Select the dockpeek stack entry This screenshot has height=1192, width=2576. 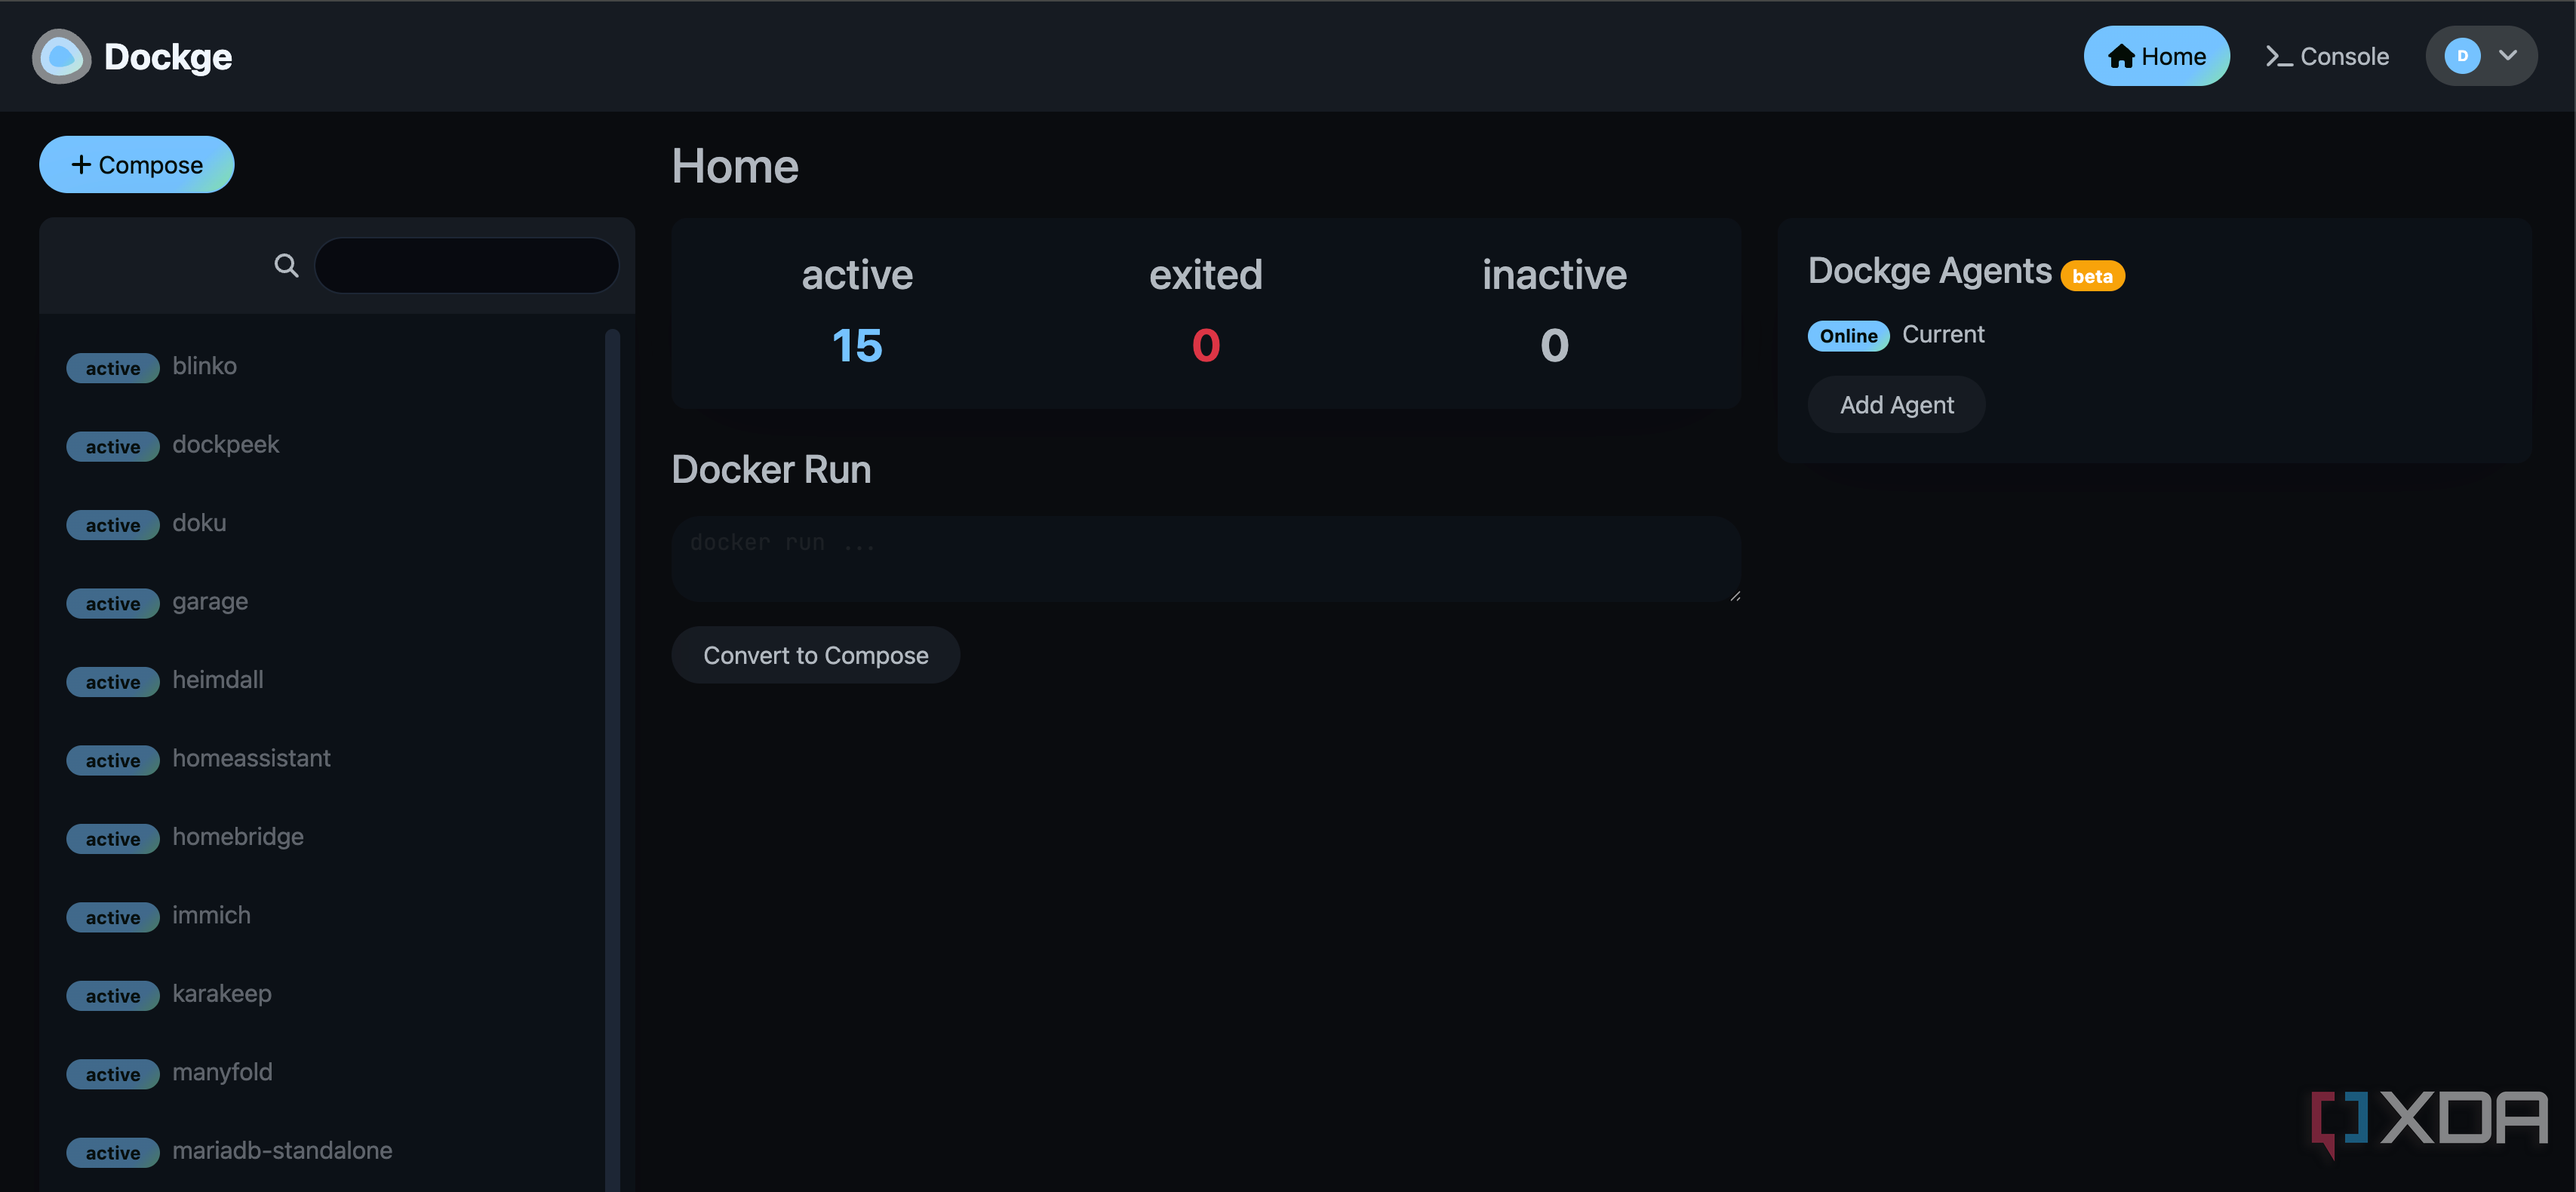[x=225, y=444]
